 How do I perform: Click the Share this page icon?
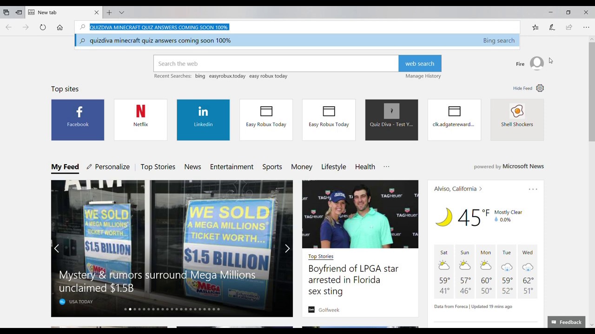(x=569, y=27)
